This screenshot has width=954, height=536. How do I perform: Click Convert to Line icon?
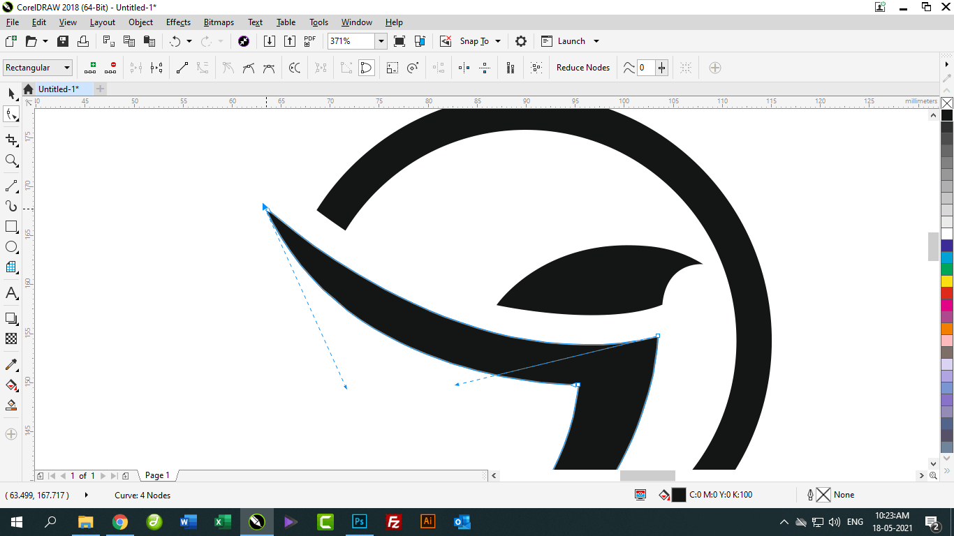tap(182, 68)
